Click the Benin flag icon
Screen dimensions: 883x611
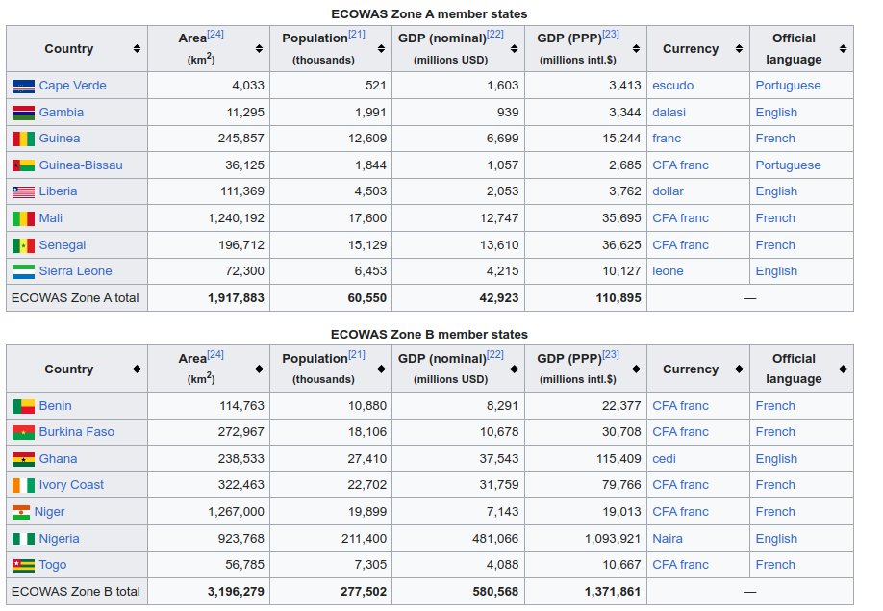(23, 406)
